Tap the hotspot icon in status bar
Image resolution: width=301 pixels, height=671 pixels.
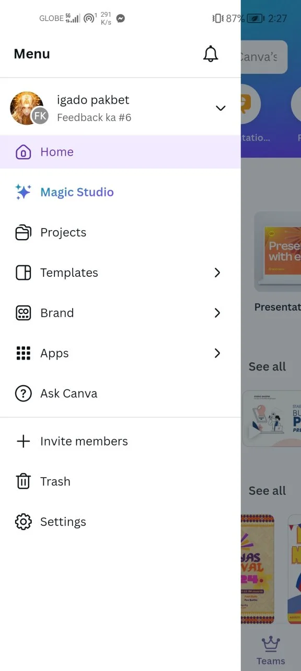point(89,18)
